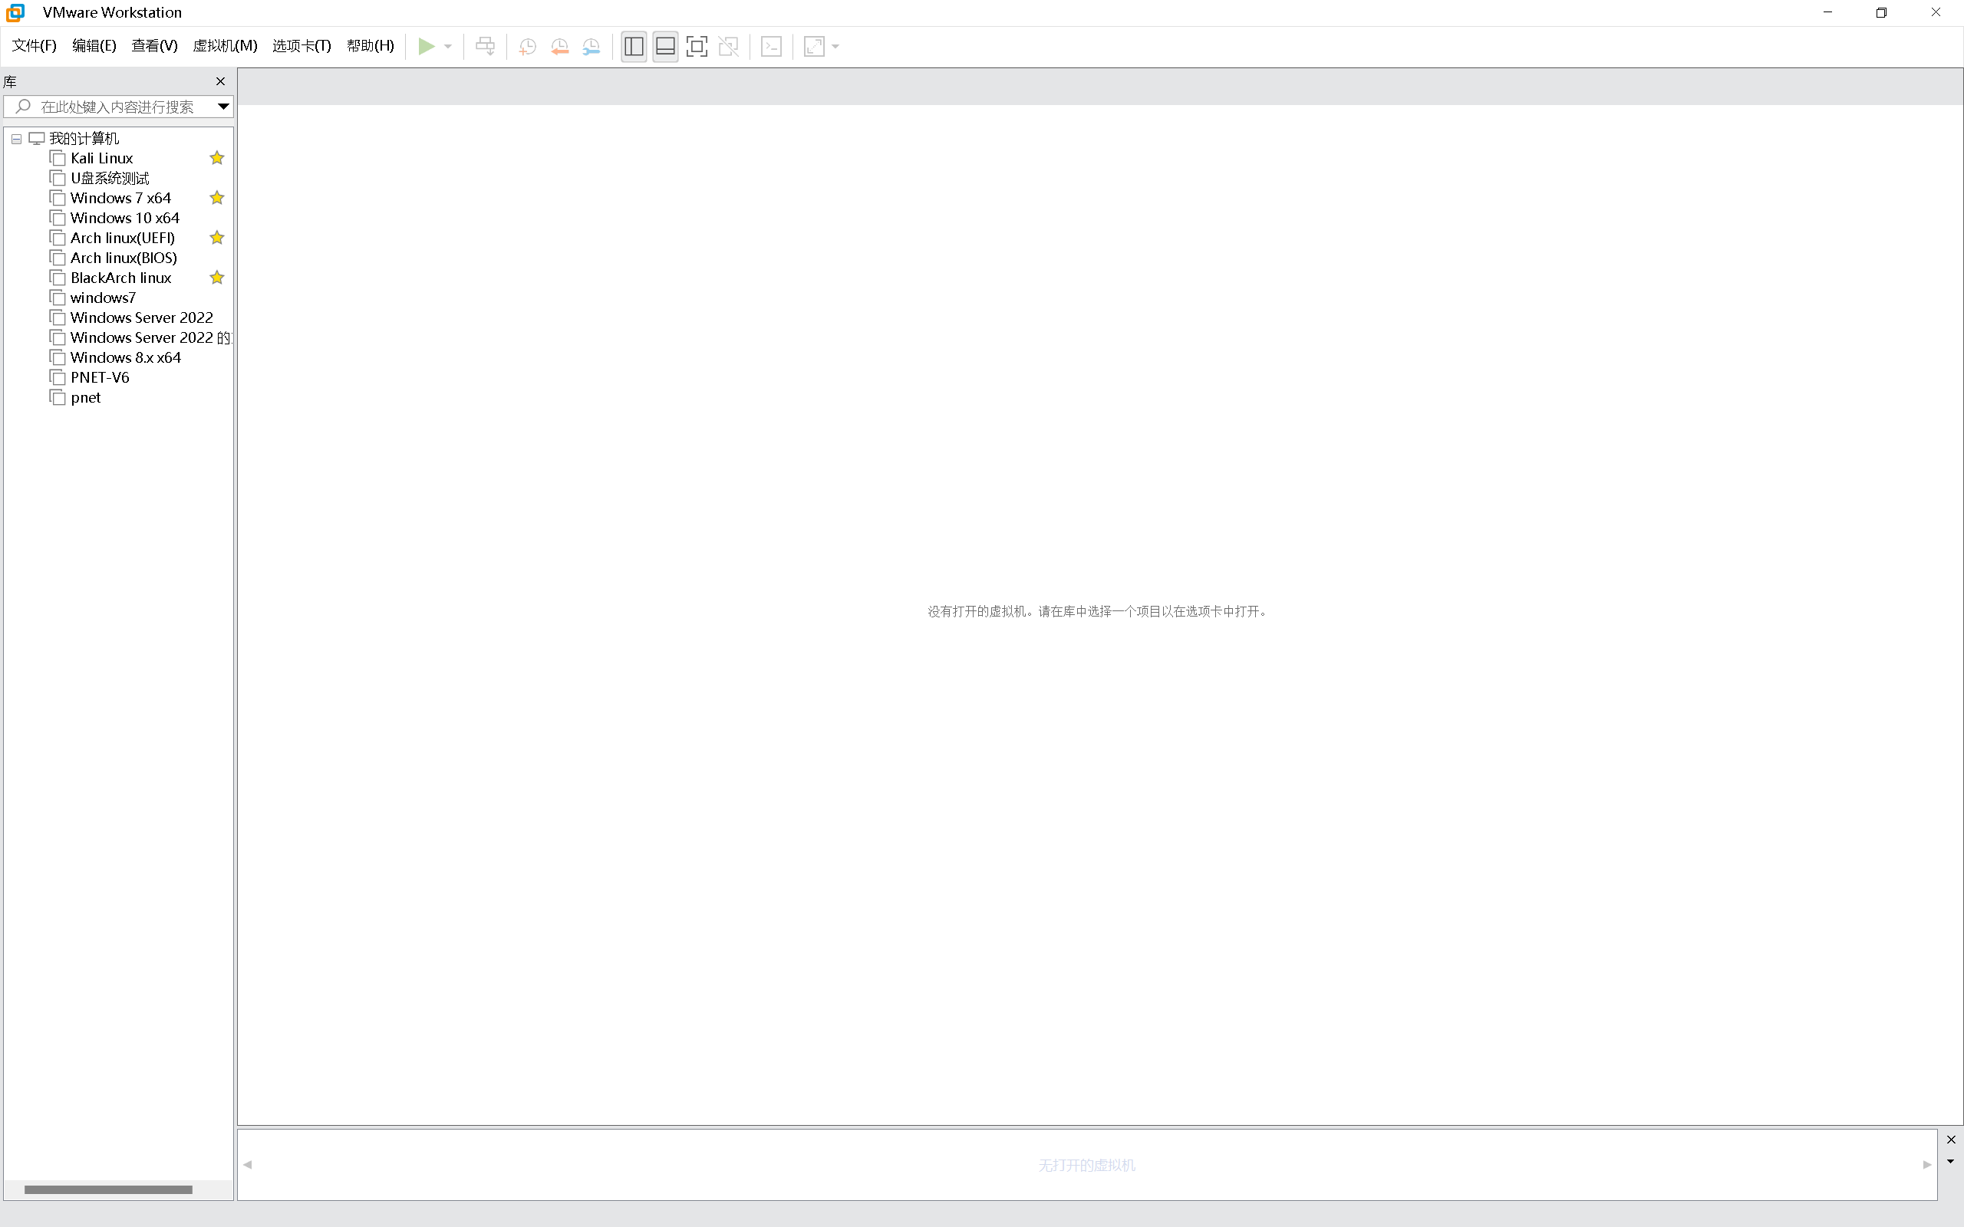Select Windows Server 2022 in library

click(141, 317)
